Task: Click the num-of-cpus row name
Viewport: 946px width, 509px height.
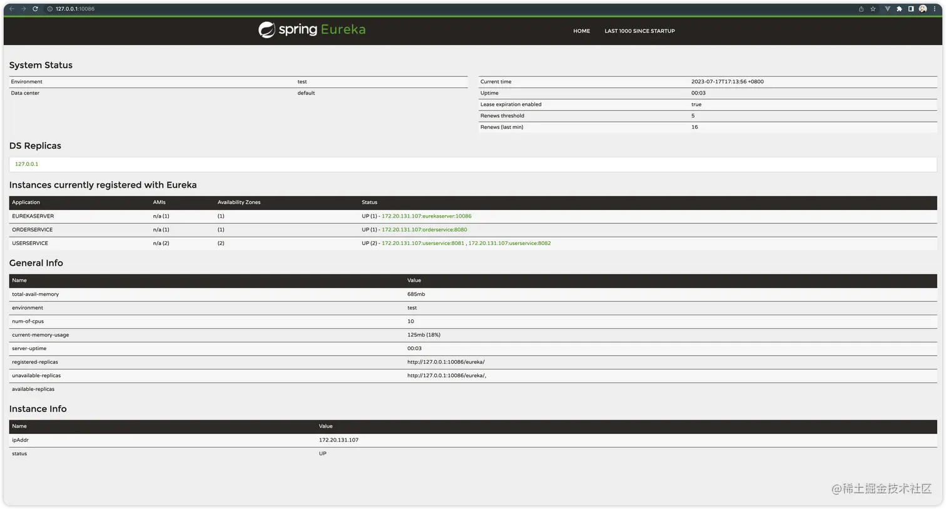Action: click(28, 321)
